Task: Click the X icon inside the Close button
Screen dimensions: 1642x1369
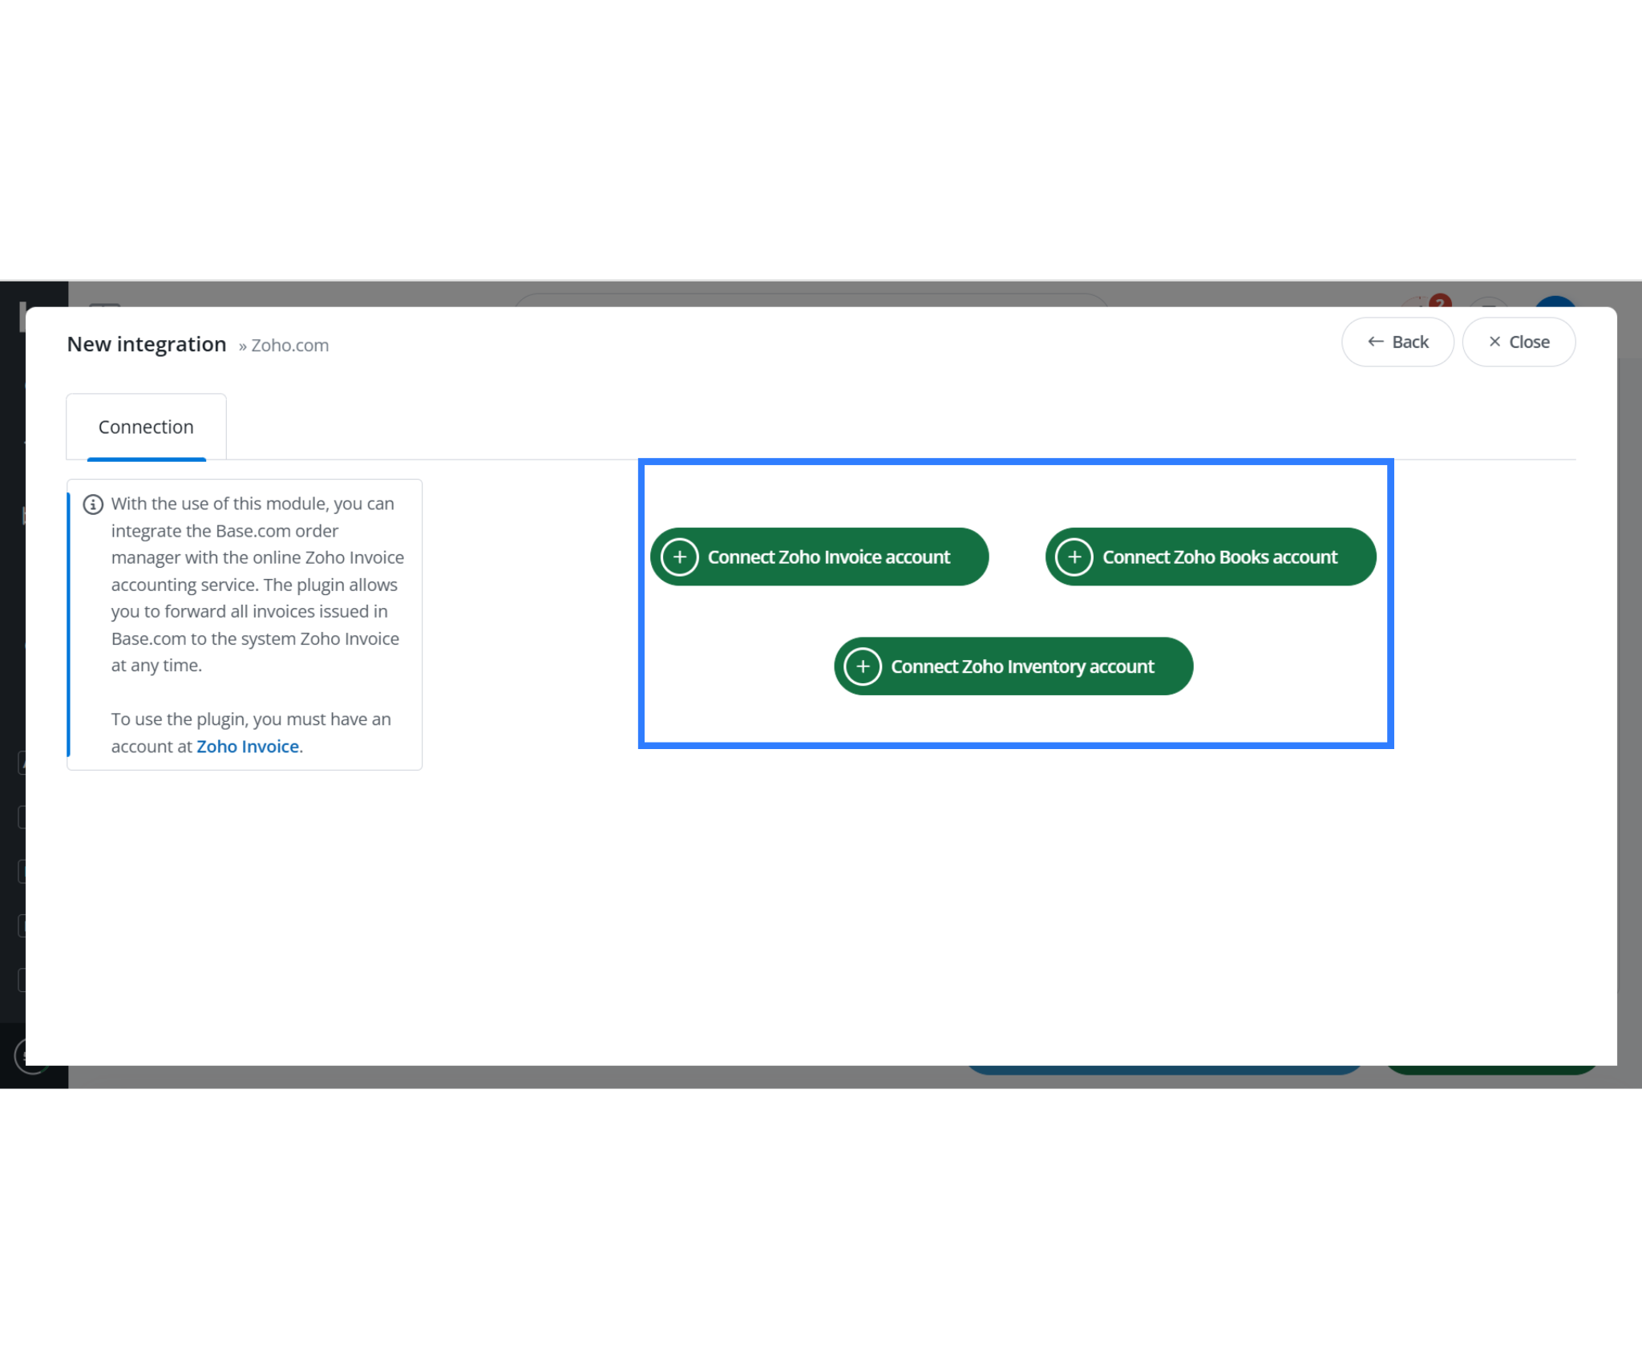Action: click(x=1495, y=342)
